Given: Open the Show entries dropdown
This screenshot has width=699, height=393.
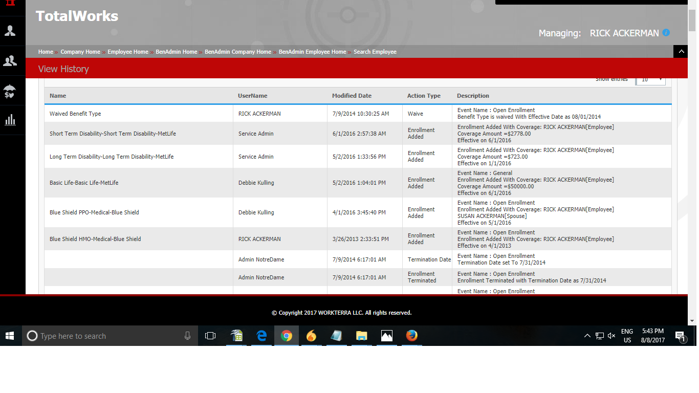Looking at the screenshot, I should (x=650, y=80).
